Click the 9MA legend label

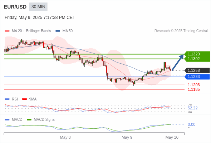[x=33, y=99]
